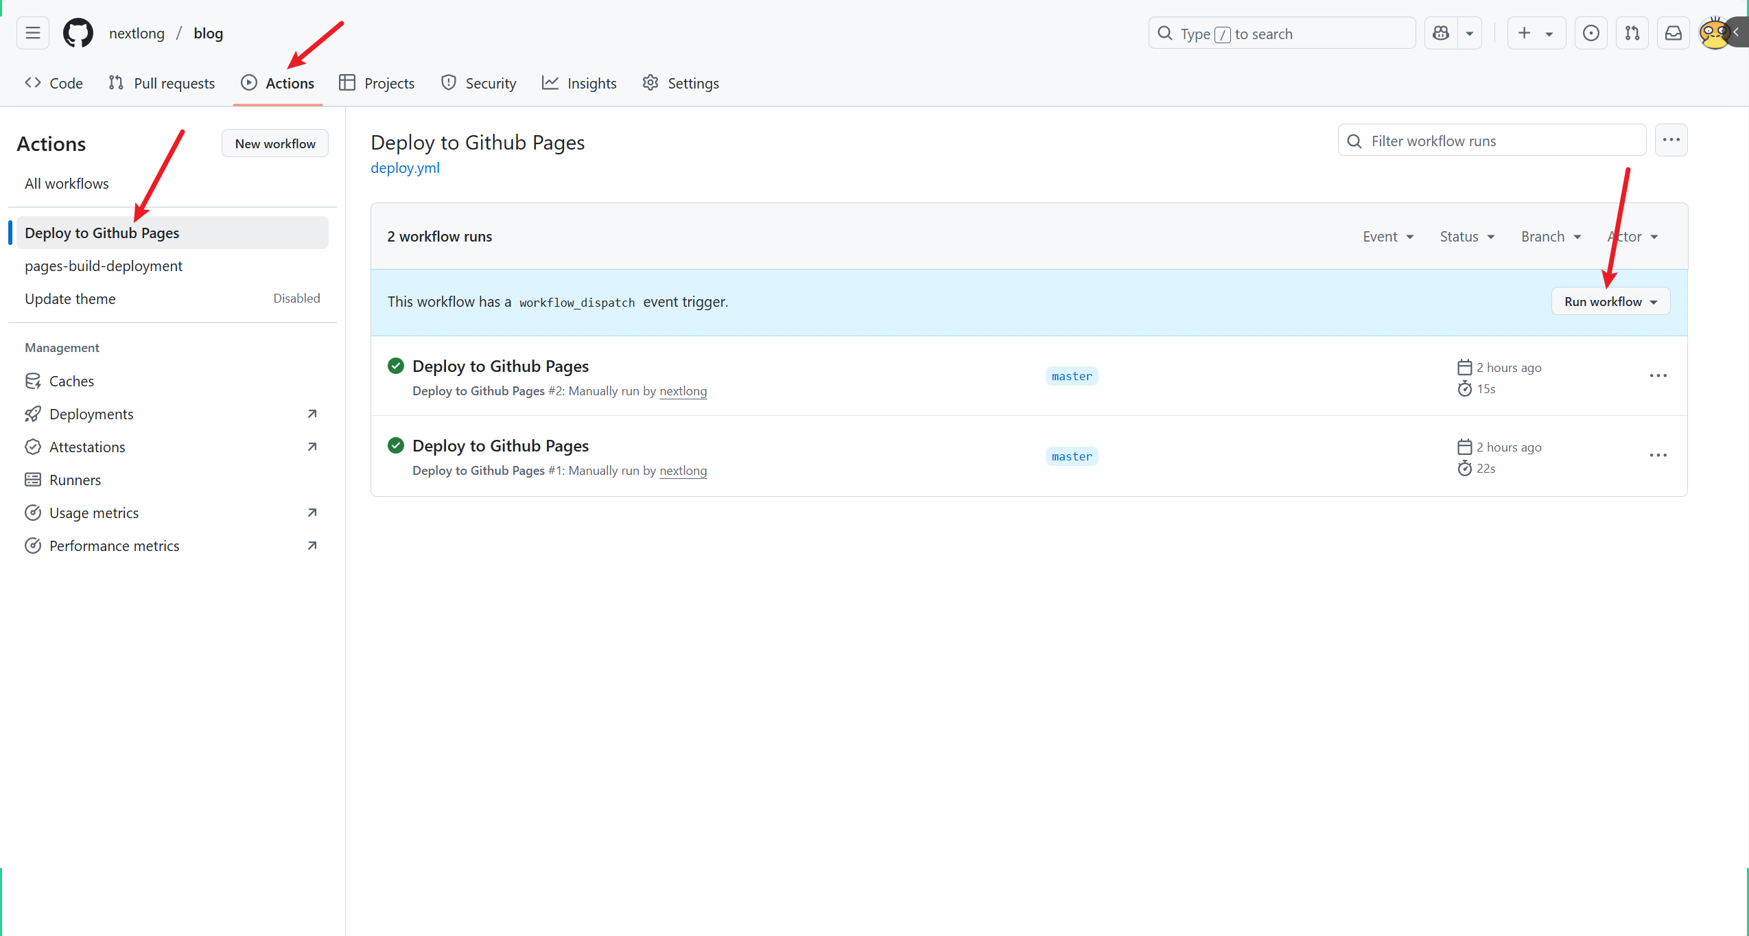Open the issues icon in header
Image resolution: width=1749 pixels, height=936 pixels.
[1590, 33]
